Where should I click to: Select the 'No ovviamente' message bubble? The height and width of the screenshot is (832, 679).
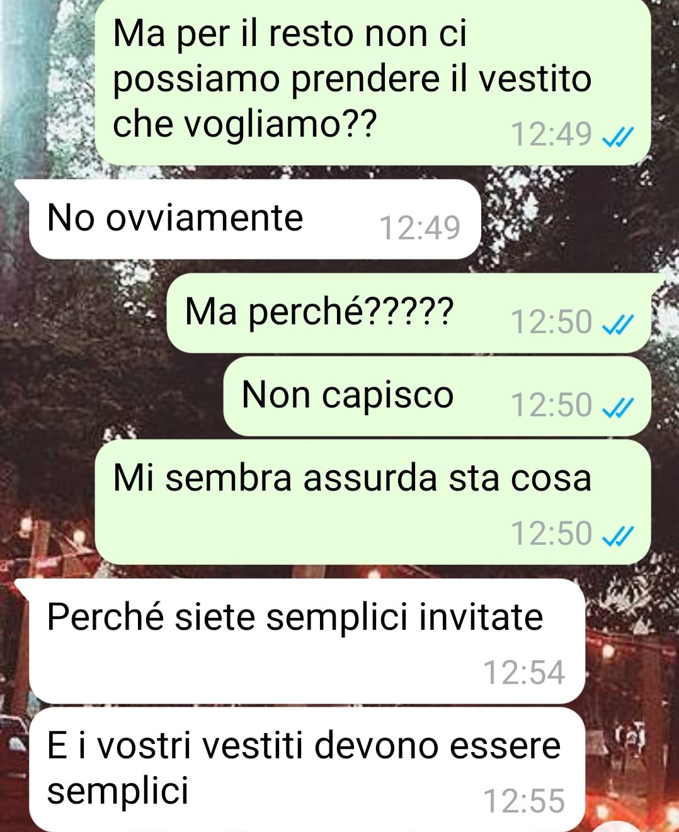click(x=254, y=219)
